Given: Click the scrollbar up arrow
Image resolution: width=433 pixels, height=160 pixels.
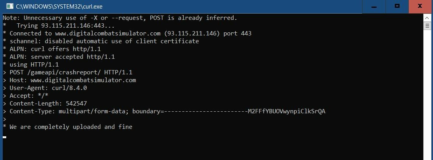Looking at the screenshot, I should [x=427, y=18].
